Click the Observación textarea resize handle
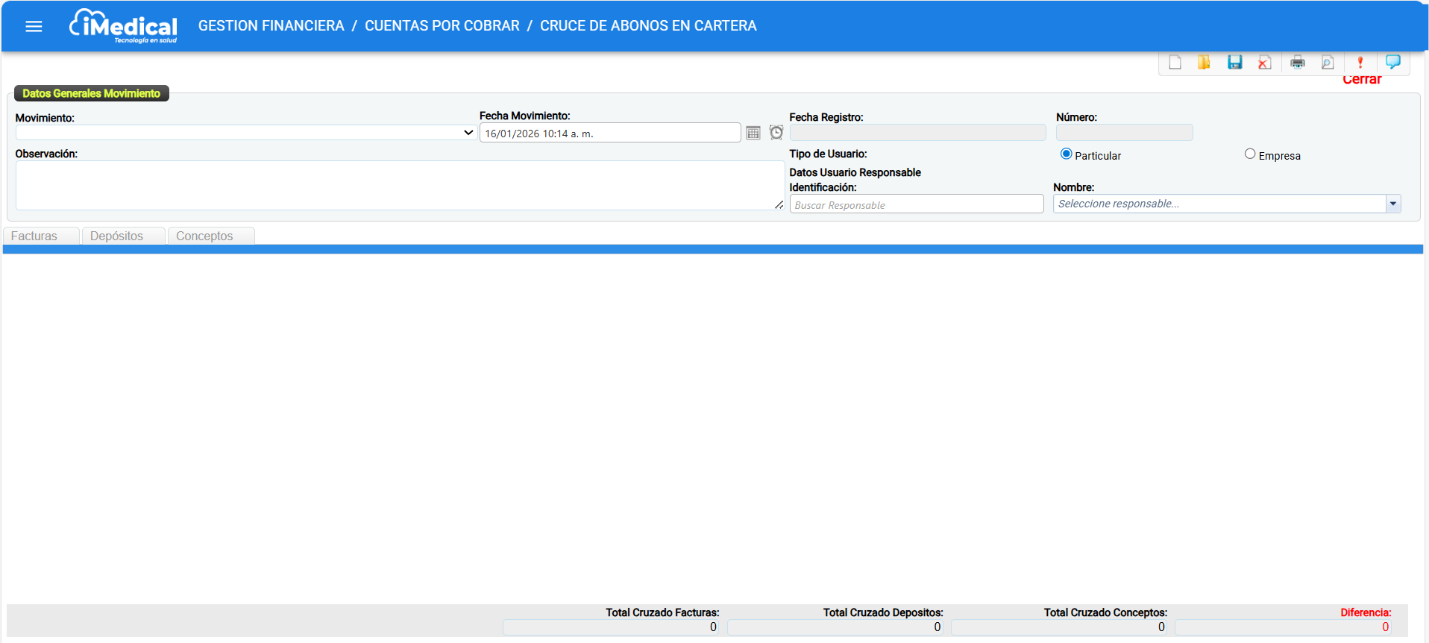Viewport: 1429px width, 643px height. 779,204
